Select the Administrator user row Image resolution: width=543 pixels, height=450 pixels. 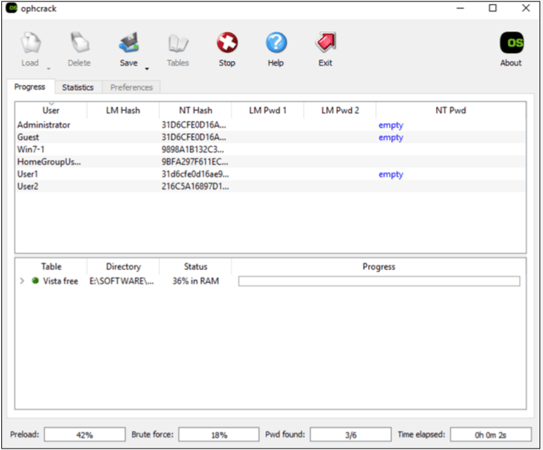[x=43, y=126]
